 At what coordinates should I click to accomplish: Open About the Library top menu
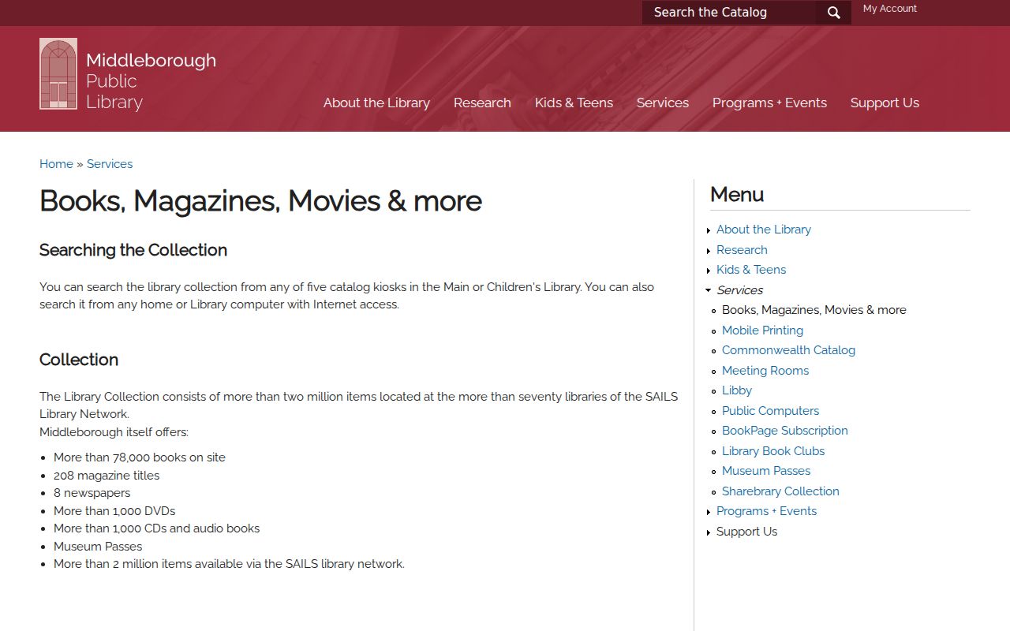coord(376,103)
